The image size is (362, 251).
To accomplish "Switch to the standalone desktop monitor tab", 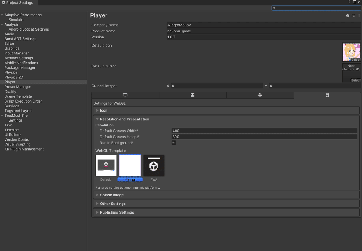I will (125, 95).
